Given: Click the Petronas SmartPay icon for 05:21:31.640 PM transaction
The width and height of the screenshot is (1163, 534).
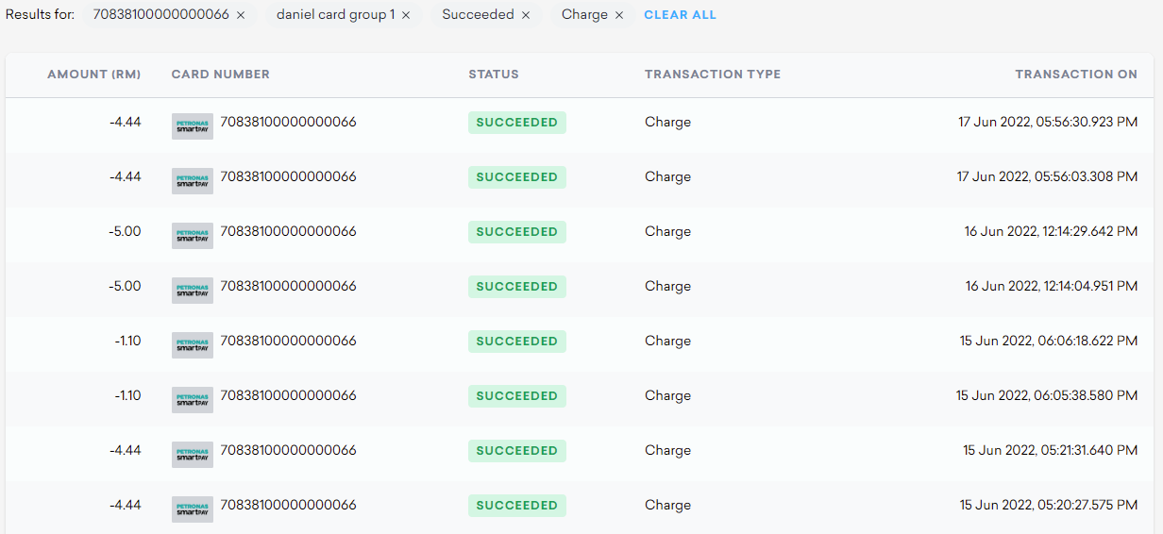Looking at the screenshot, I should pos(193,455).
